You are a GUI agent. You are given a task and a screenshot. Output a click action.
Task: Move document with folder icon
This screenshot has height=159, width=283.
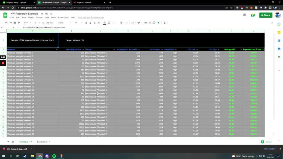point(46,14)
